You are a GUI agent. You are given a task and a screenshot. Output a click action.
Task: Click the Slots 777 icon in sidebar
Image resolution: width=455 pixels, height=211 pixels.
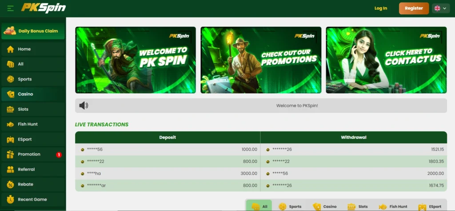tap(11, 109)
